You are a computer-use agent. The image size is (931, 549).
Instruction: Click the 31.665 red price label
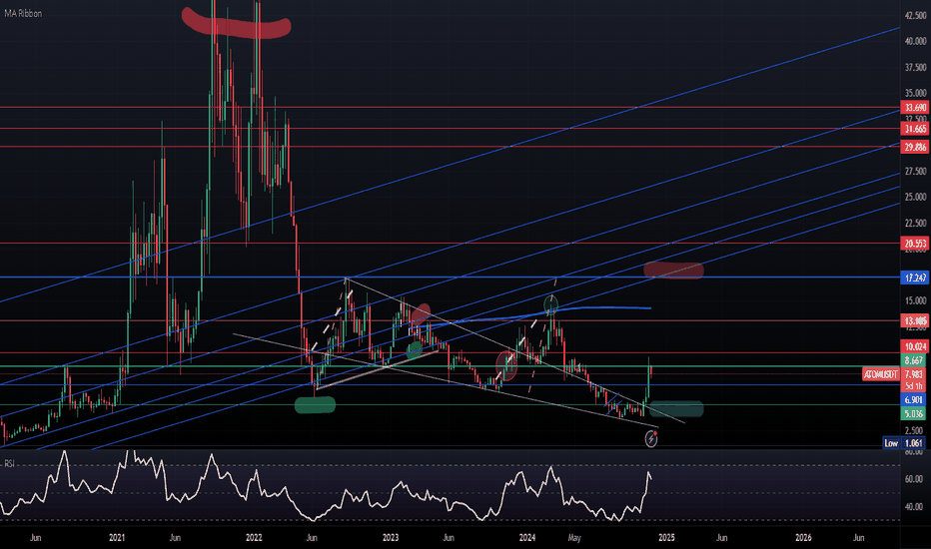pyautogui.click(x=916, y=129)
